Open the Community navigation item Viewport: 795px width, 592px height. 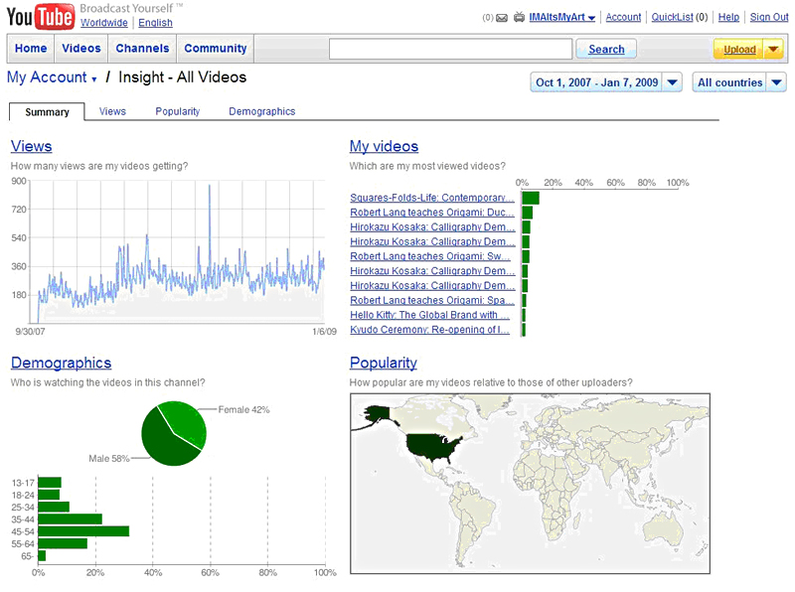pos(215,49)
